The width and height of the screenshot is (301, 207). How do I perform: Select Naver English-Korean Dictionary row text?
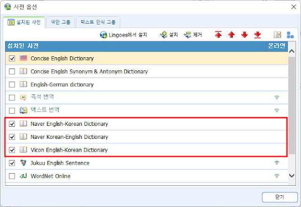point(69,124)
